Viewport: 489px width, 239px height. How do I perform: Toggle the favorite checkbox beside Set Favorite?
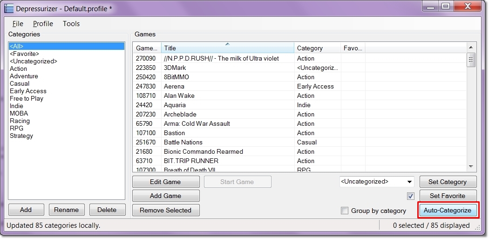click(x=411, y=196)
